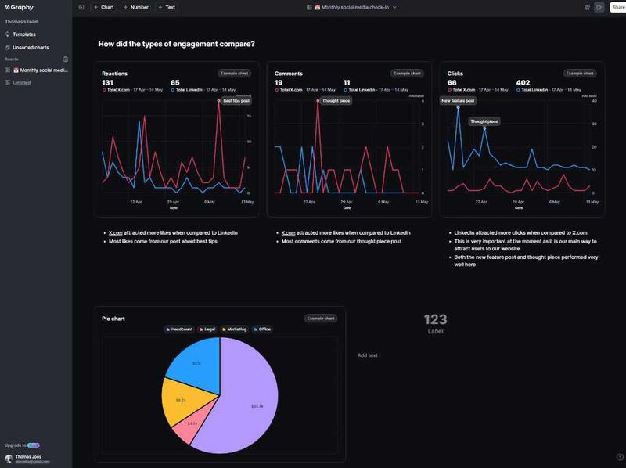Open the Thomas's team workspace switcher
This screenshot has height=468, width=626.
click(x=22, y=22)
